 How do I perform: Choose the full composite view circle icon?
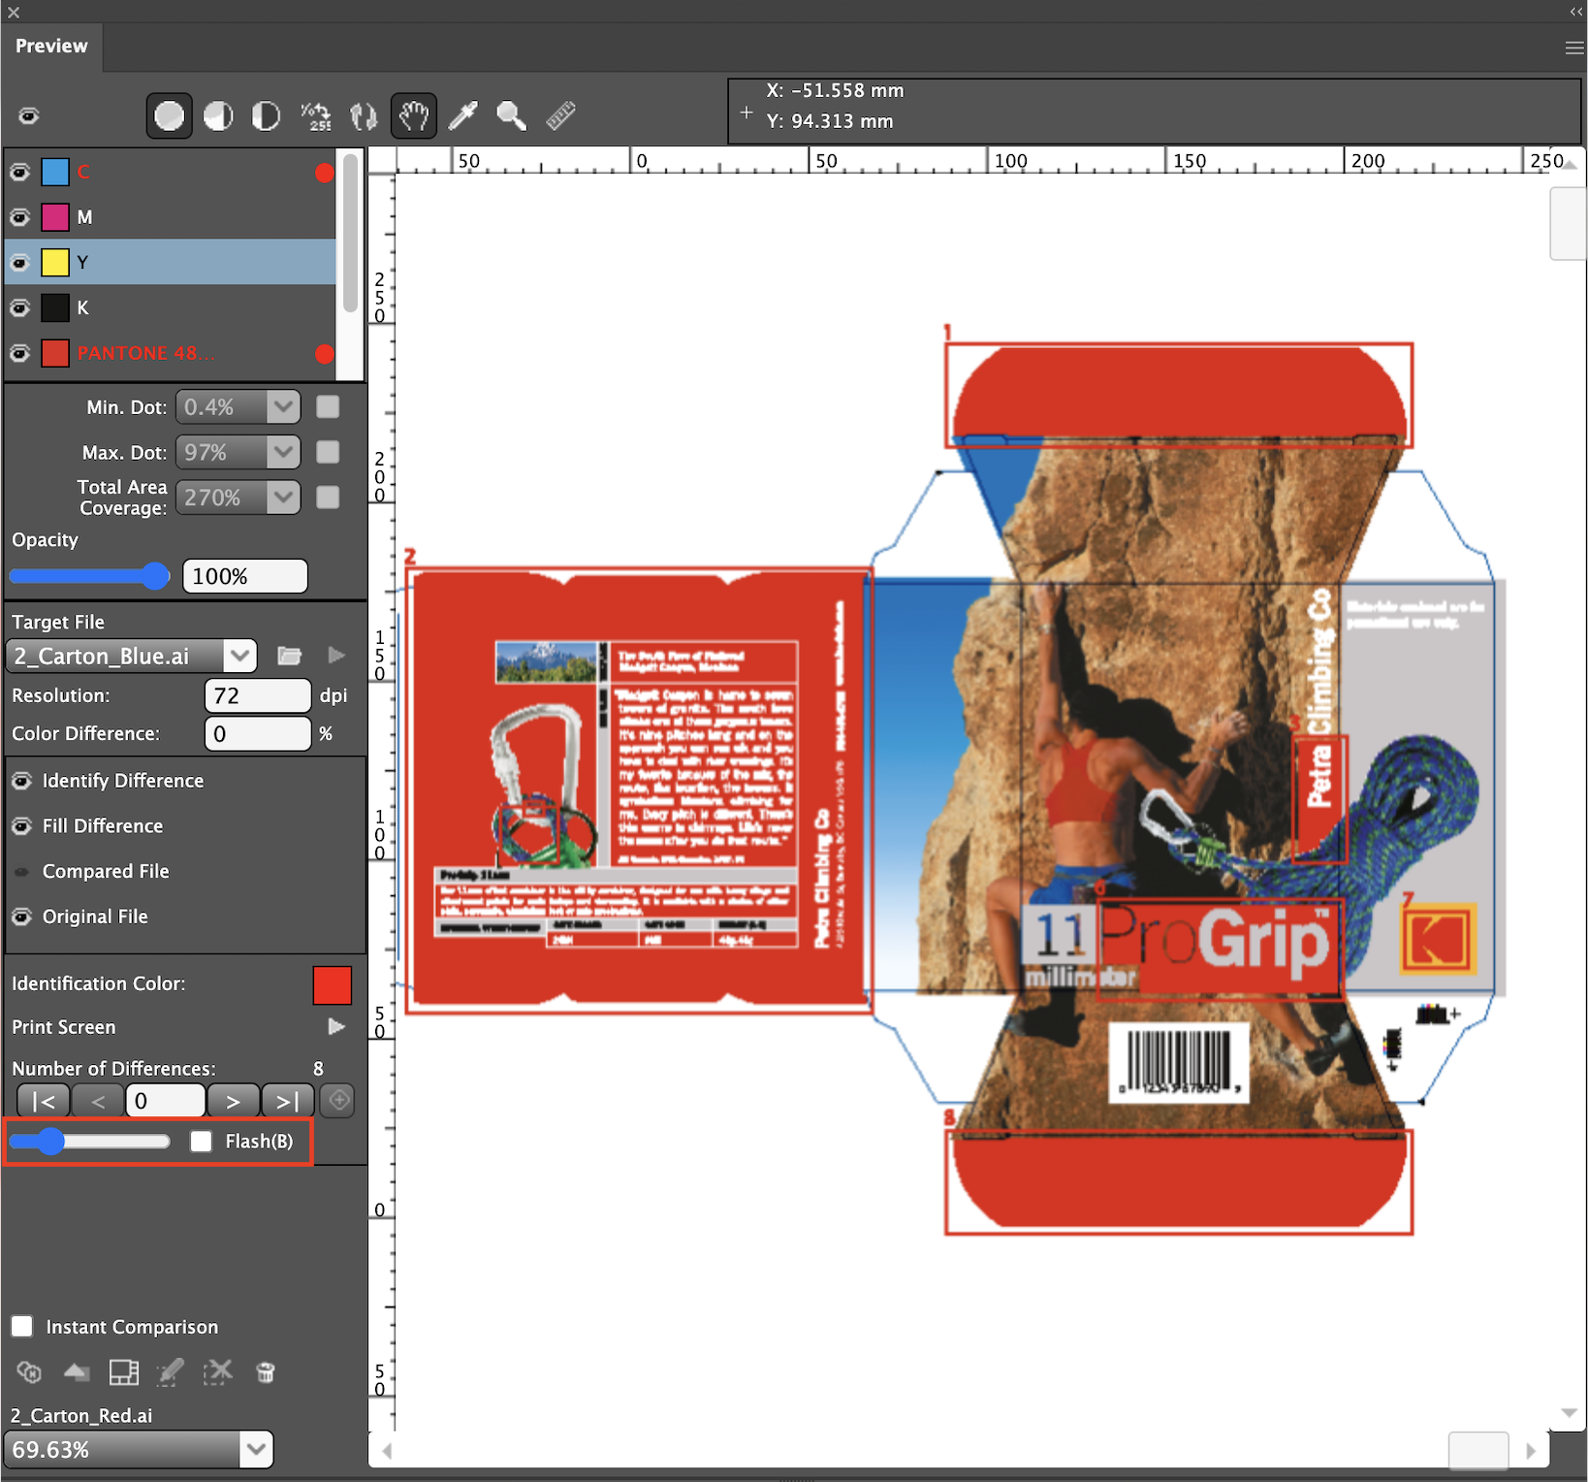click(169, 116)
